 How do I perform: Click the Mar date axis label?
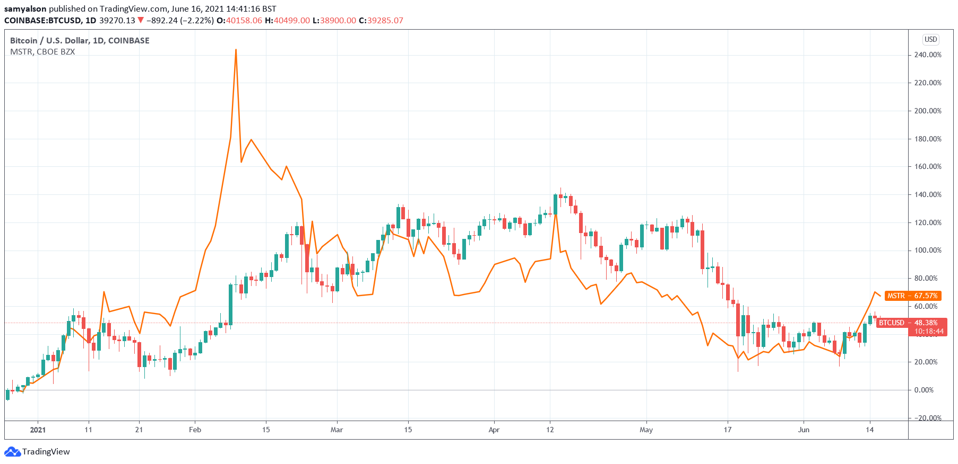[336, 430]
